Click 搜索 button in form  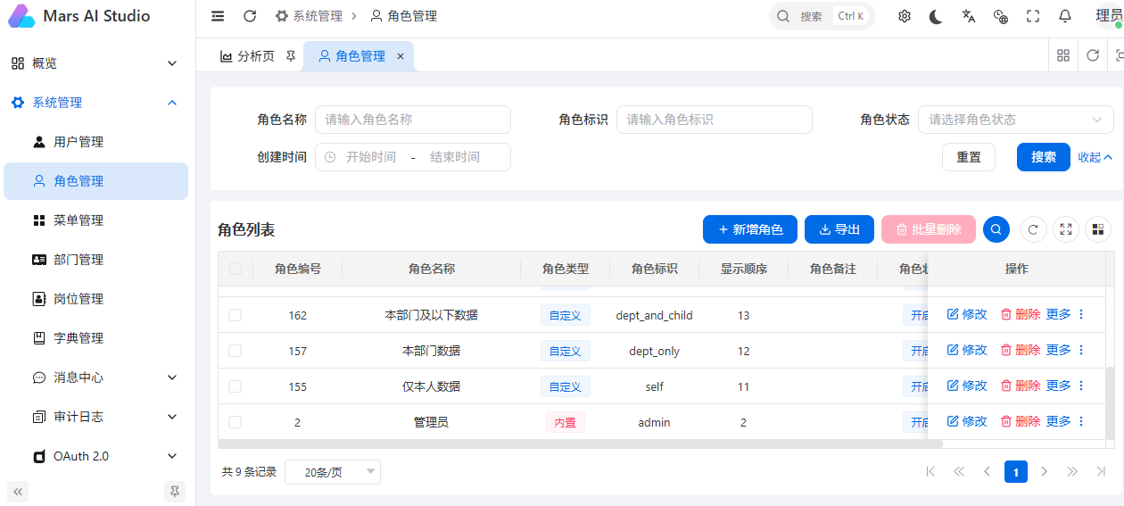1044,157
